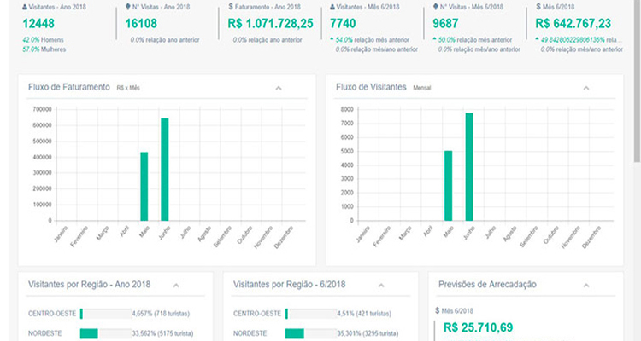Click CENTRO-OESTE progress bar in 6/2018 panel

(311, 314)
